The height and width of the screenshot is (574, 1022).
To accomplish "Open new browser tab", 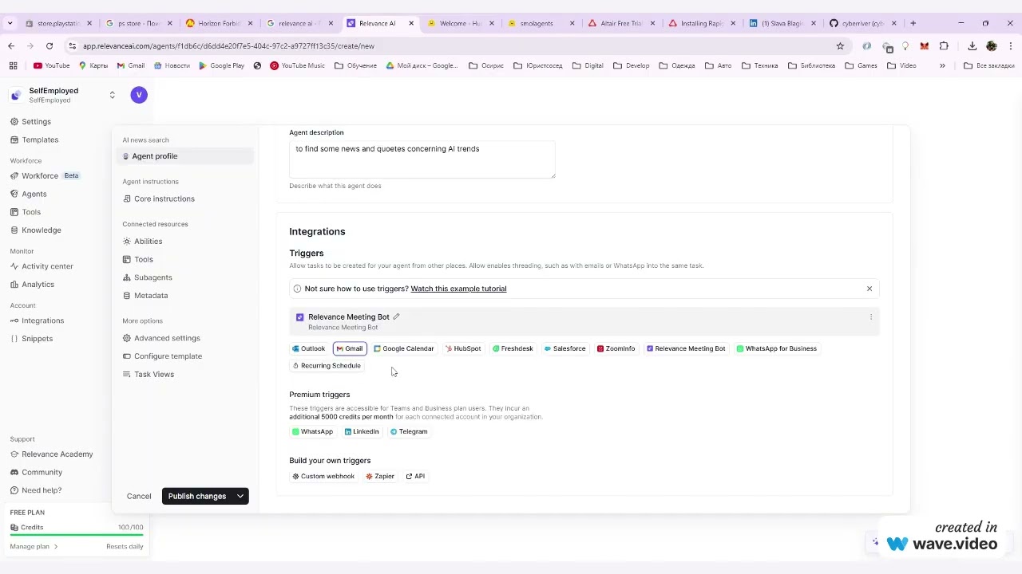I will [913, 23].
